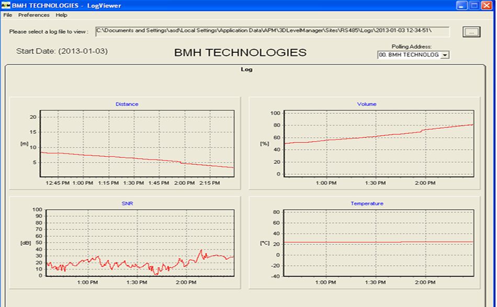Click the log file path field
This screenshot has width=497, height=307.
point(272,31)
